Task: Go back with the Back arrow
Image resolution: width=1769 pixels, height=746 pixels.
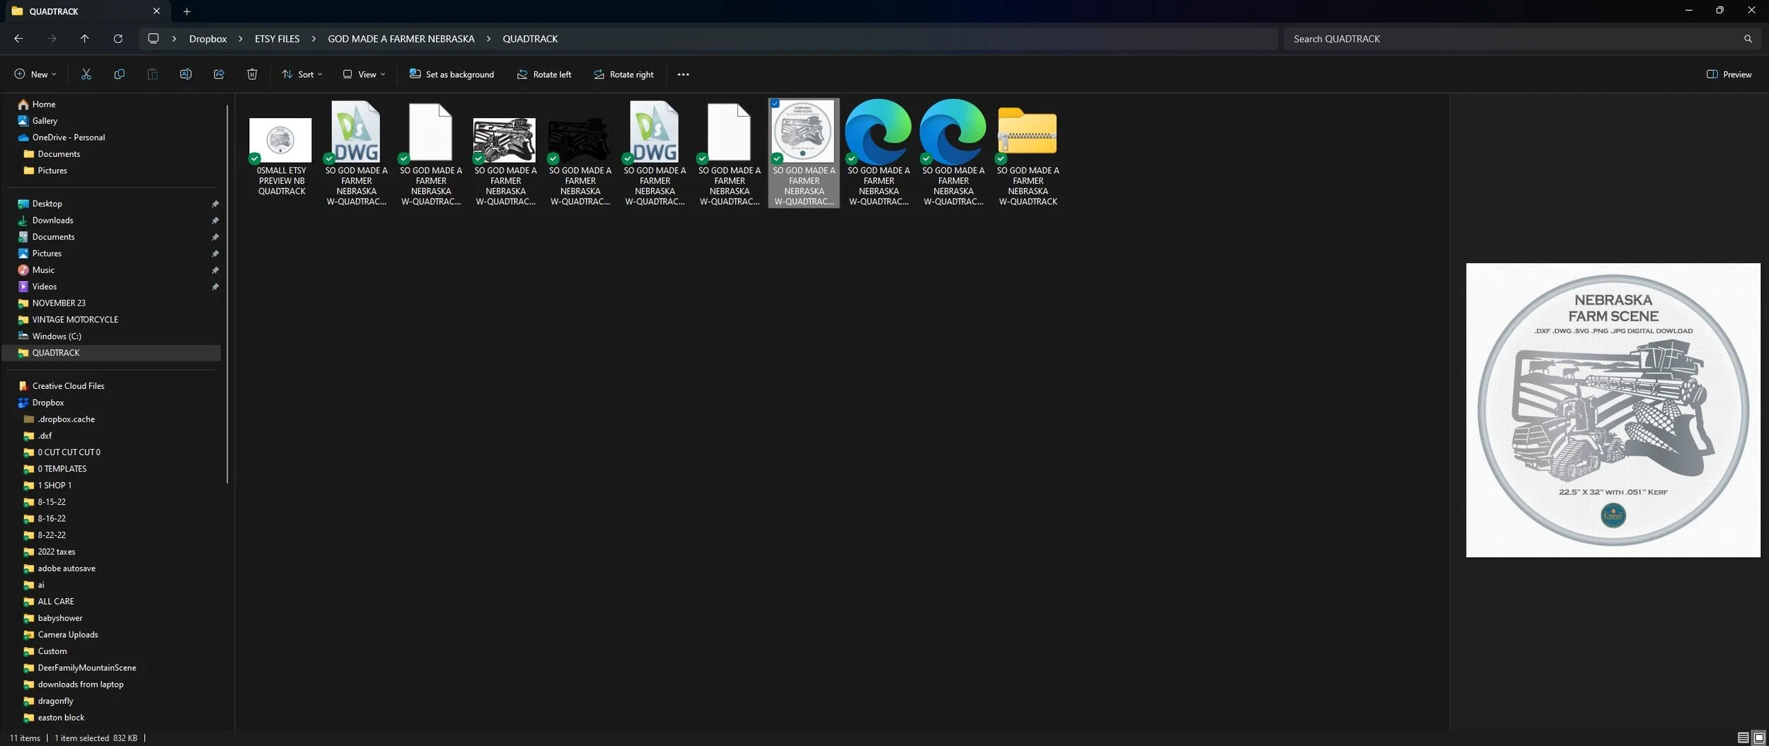Action: (x=18, y=39)
